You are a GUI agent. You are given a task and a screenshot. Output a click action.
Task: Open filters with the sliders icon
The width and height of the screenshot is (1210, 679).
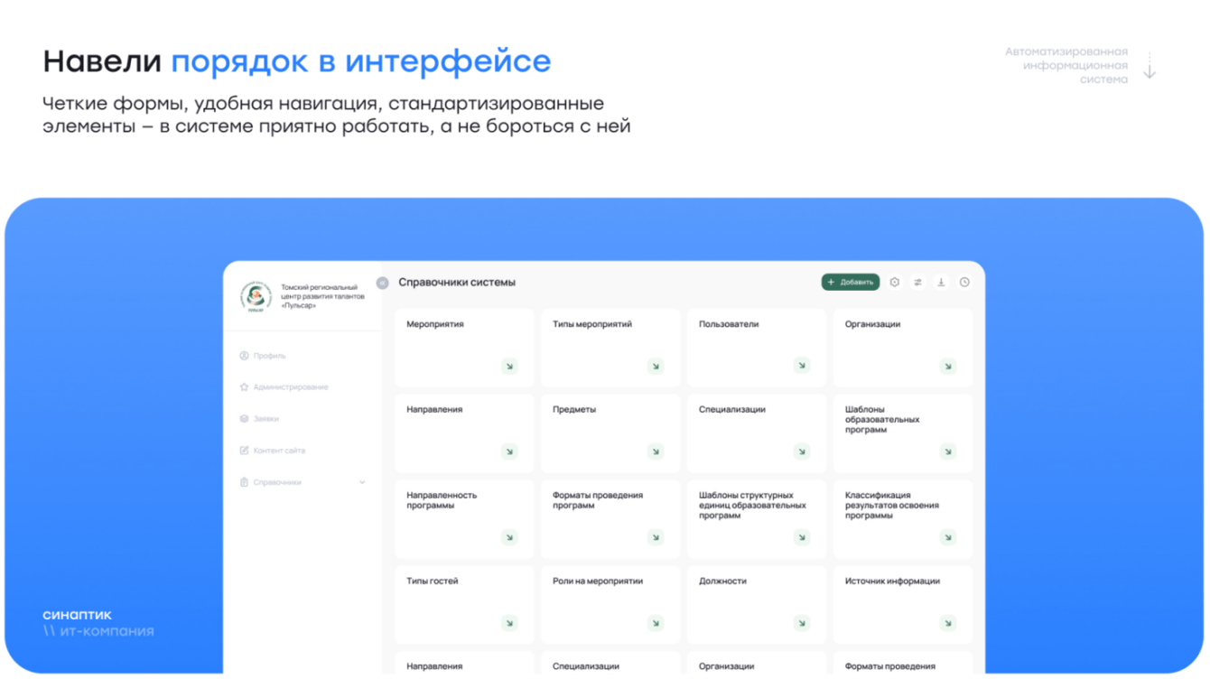(x=917, y=283)
